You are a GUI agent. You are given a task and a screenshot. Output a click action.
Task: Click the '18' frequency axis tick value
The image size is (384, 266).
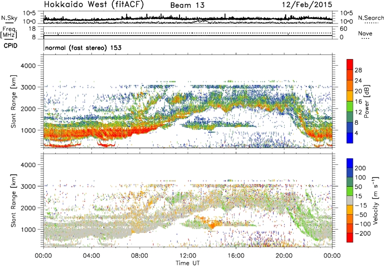coord(32,29)
